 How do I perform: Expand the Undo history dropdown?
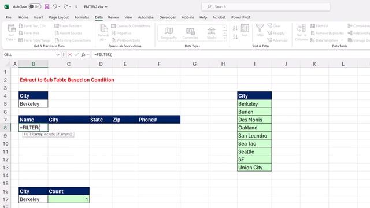click(59, 6)
